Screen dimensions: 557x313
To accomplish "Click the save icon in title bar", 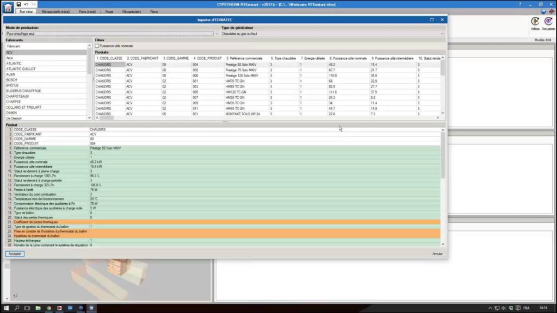I will pos(18,4).
